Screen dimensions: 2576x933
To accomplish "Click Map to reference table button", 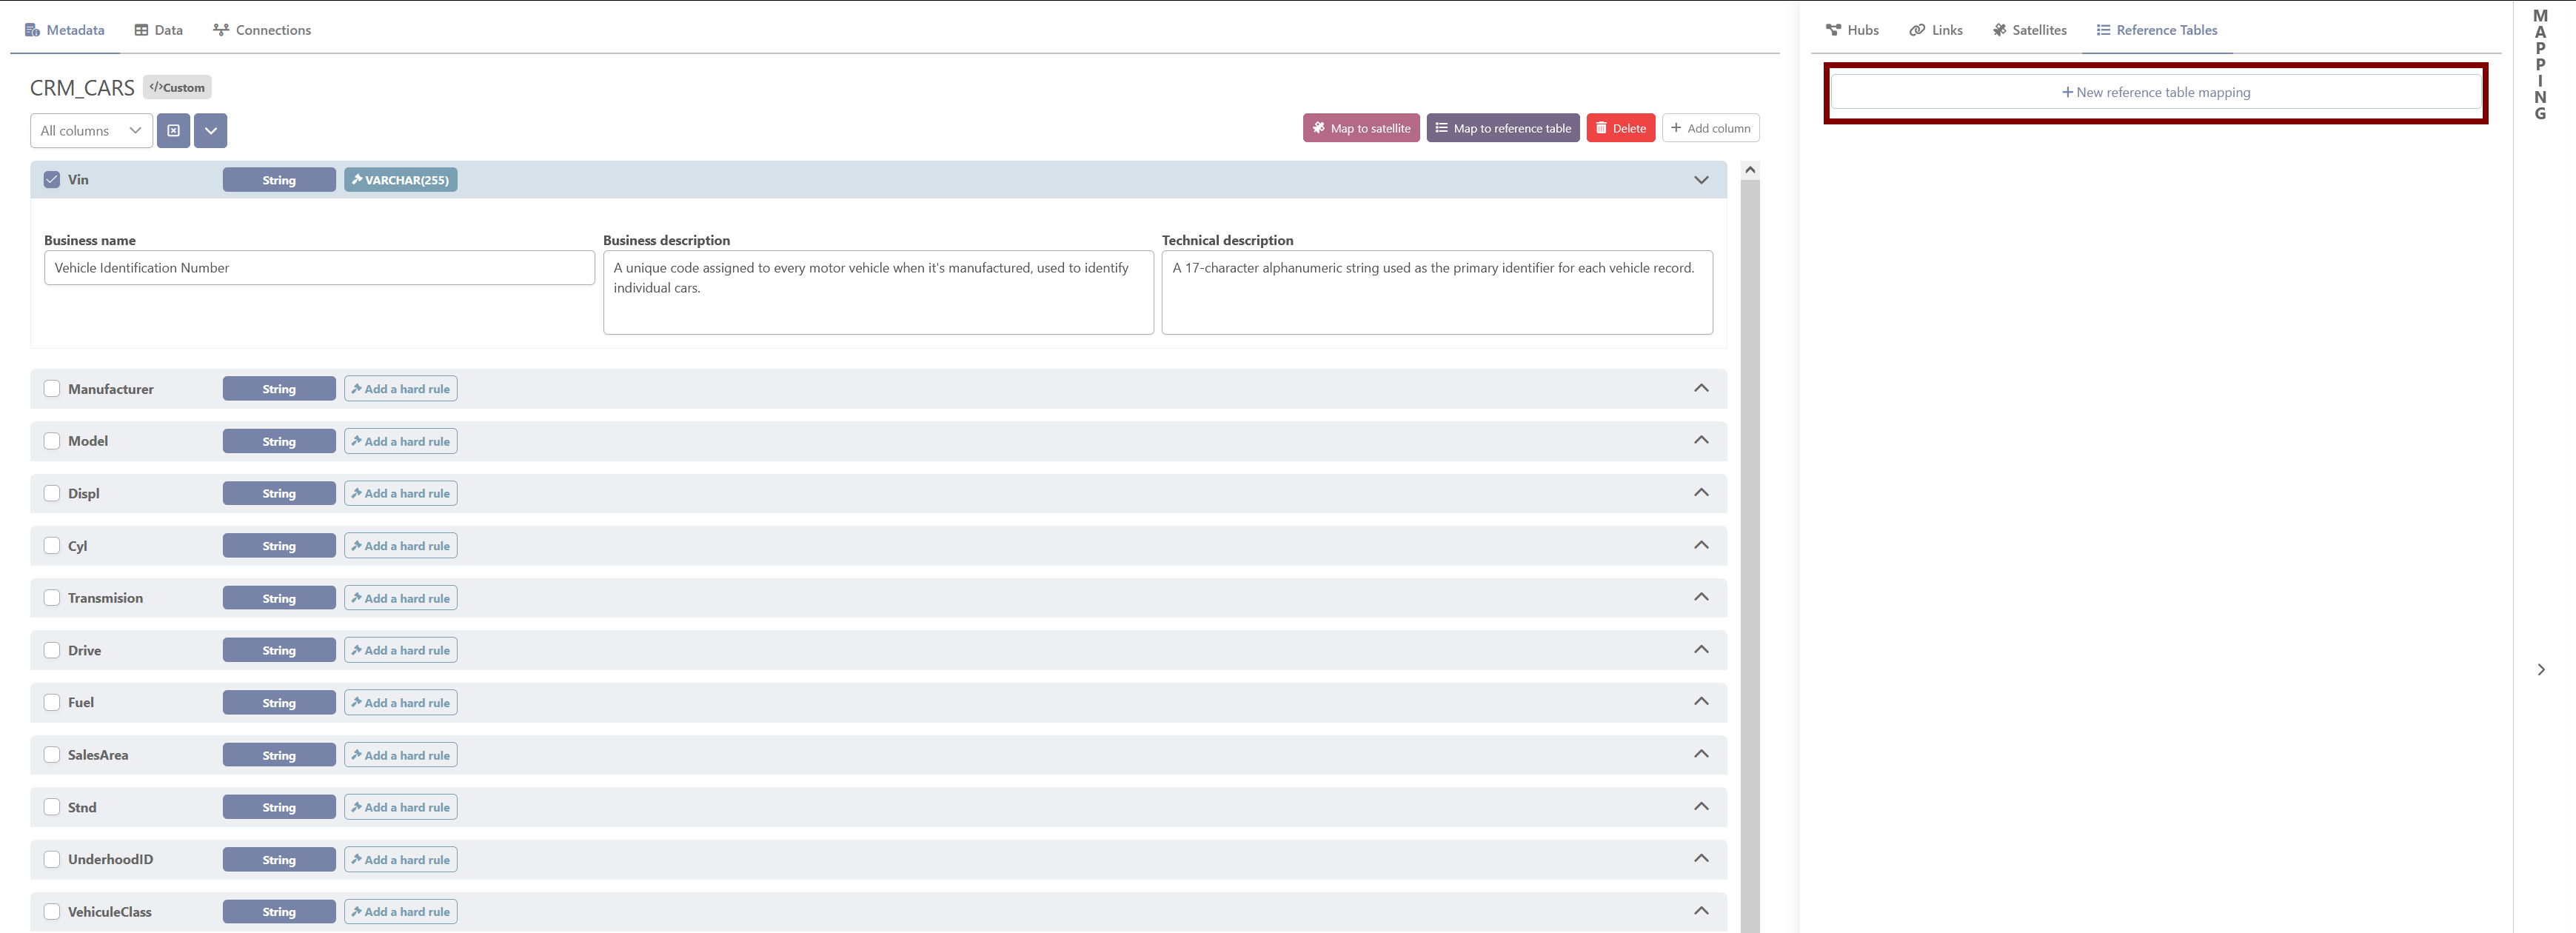I will tap(1503, 128).
